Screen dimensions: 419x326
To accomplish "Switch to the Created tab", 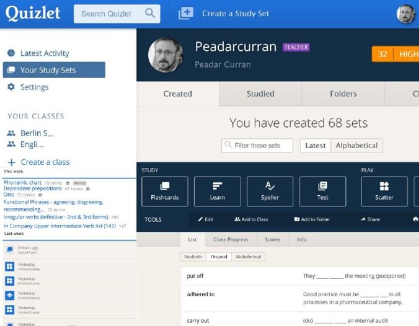I will coord(178,94).
